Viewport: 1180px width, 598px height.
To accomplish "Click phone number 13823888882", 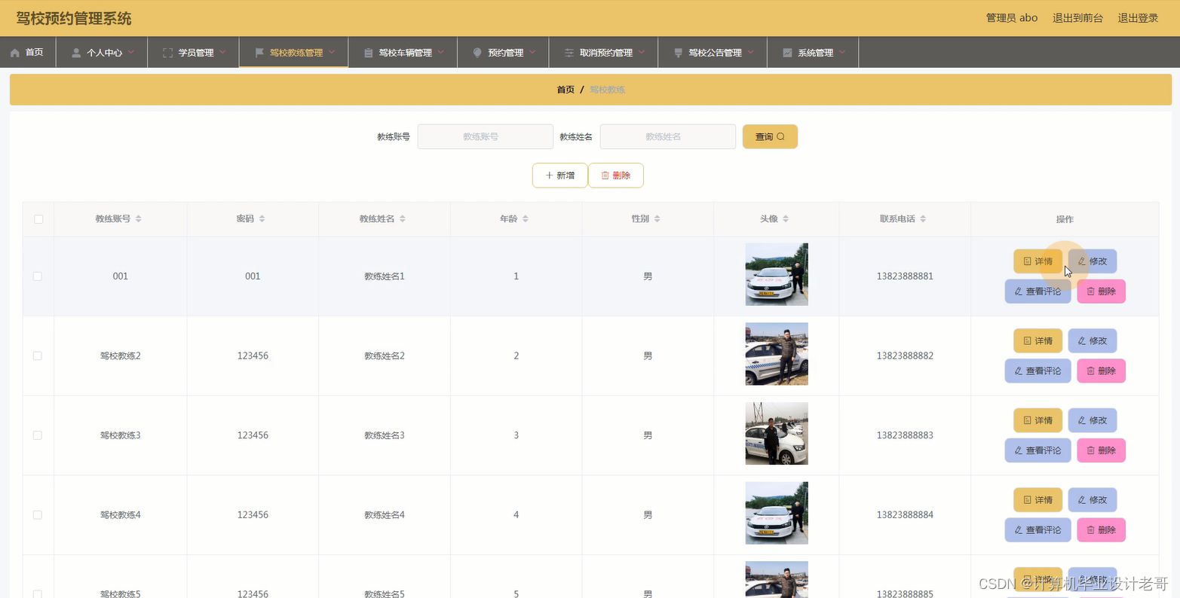I will pos(905,355).
